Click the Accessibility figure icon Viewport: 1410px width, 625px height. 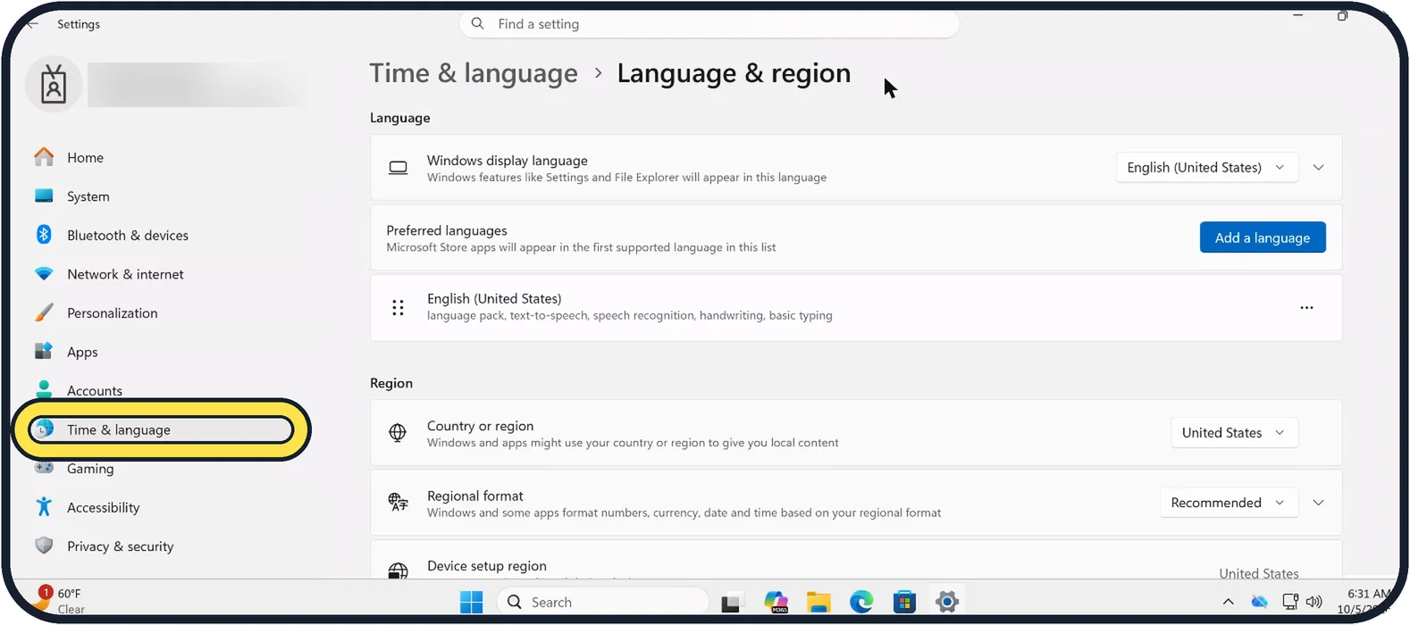(44, 507)
